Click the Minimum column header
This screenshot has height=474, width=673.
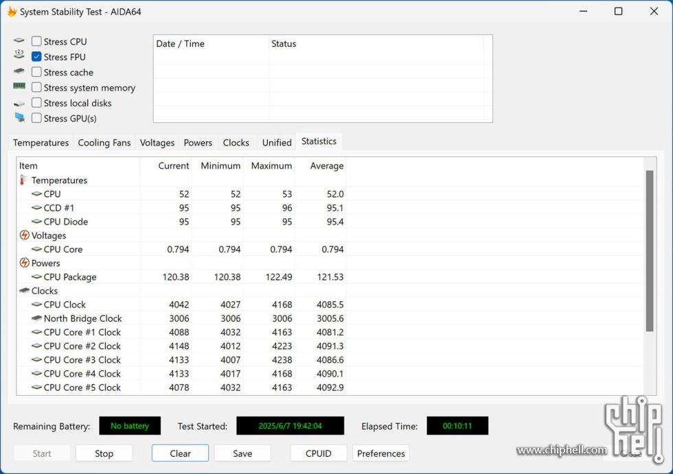click(x=217, y=166)
